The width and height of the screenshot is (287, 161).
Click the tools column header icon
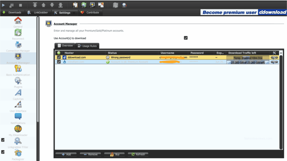(x=274, y=53)
